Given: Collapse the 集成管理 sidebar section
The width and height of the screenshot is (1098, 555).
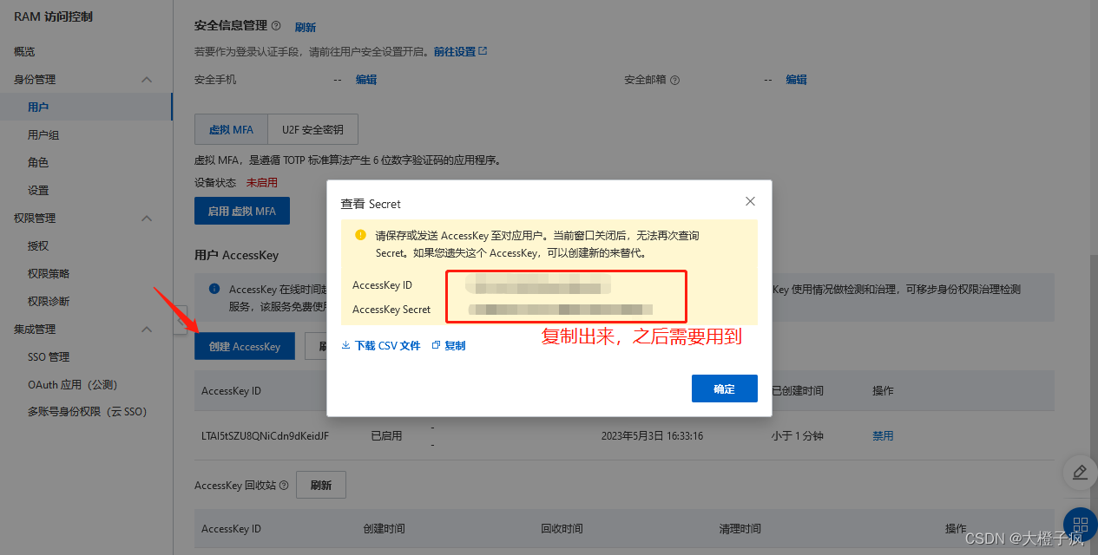Looking at the screenshot, I should pos(148,329).
